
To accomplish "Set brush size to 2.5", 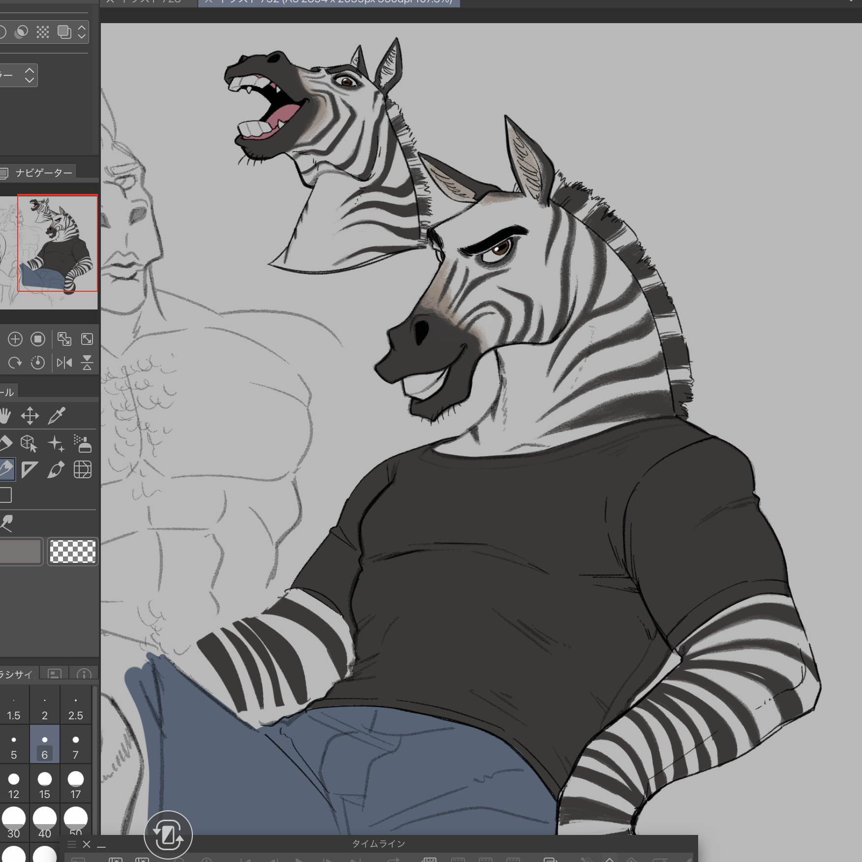I will point(75,708).
